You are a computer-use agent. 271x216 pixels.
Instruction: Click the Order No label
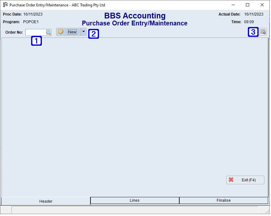tap(13, 32)
